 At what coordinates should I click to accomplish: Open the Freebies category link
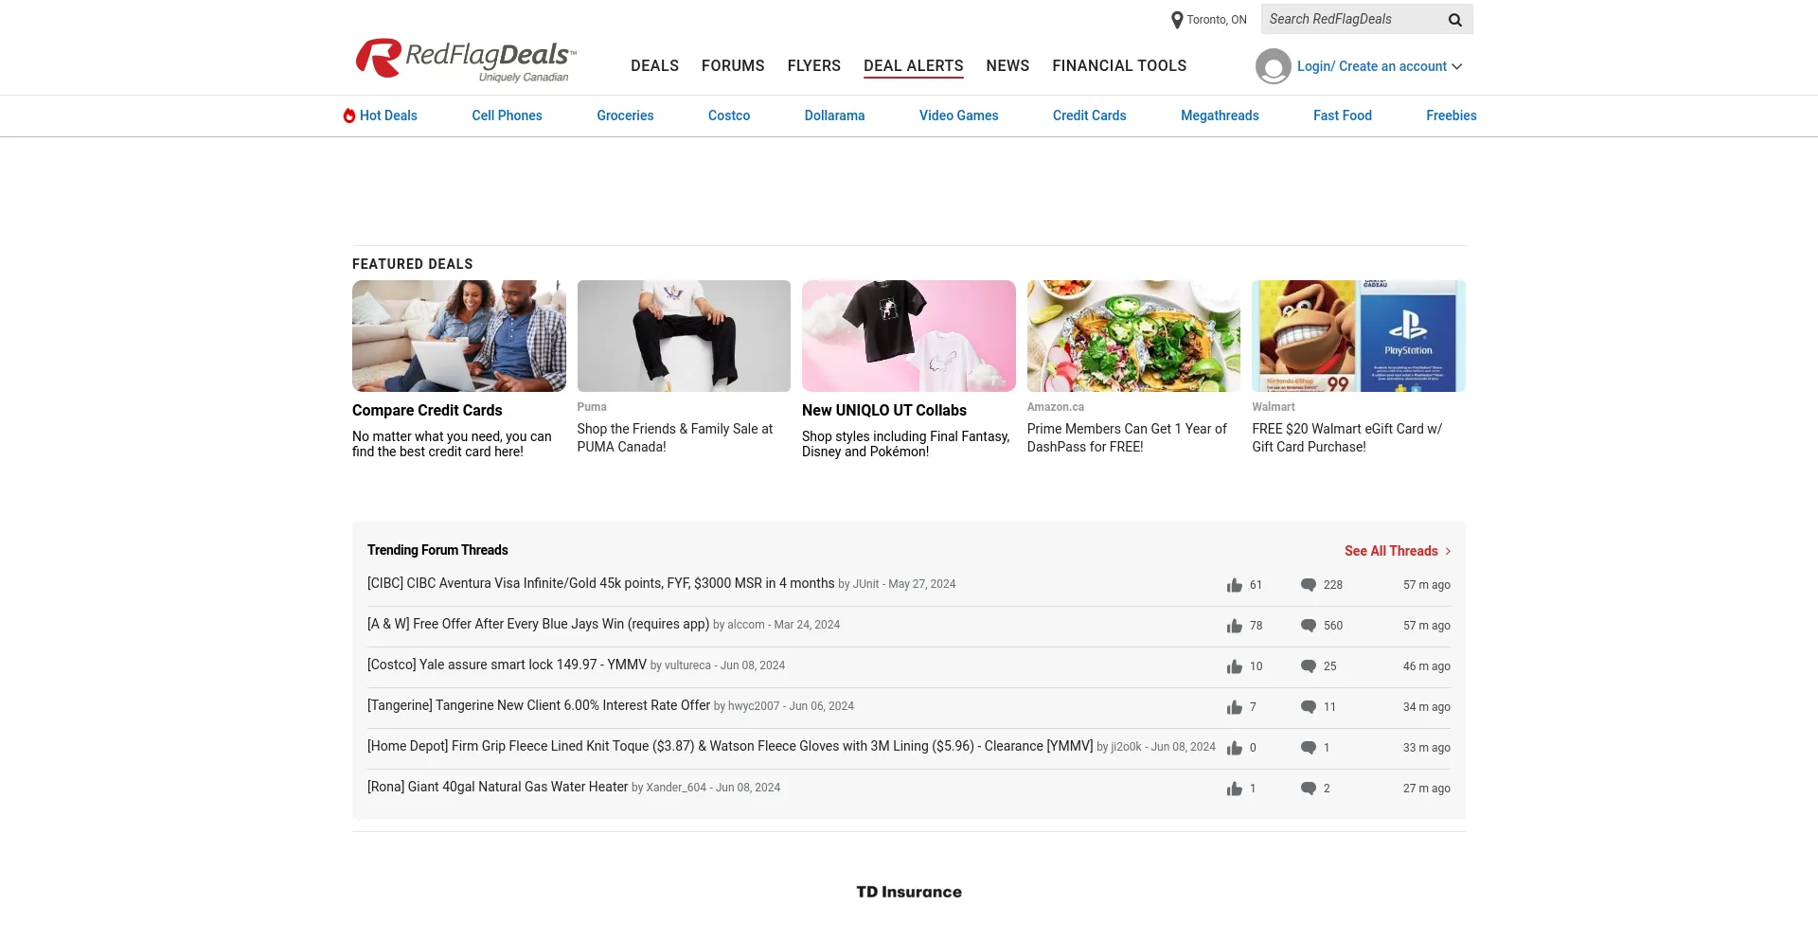(x=1451, y=115)
